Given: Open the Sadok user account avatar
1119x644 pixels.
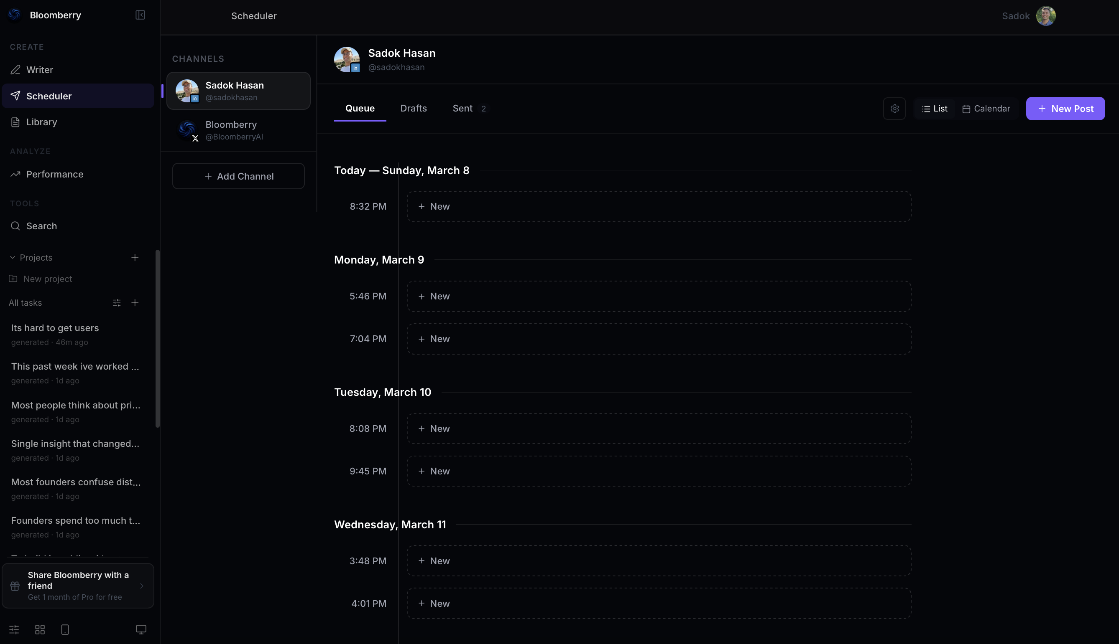Looking at the screenshot, I should (x=1045, y=16).
